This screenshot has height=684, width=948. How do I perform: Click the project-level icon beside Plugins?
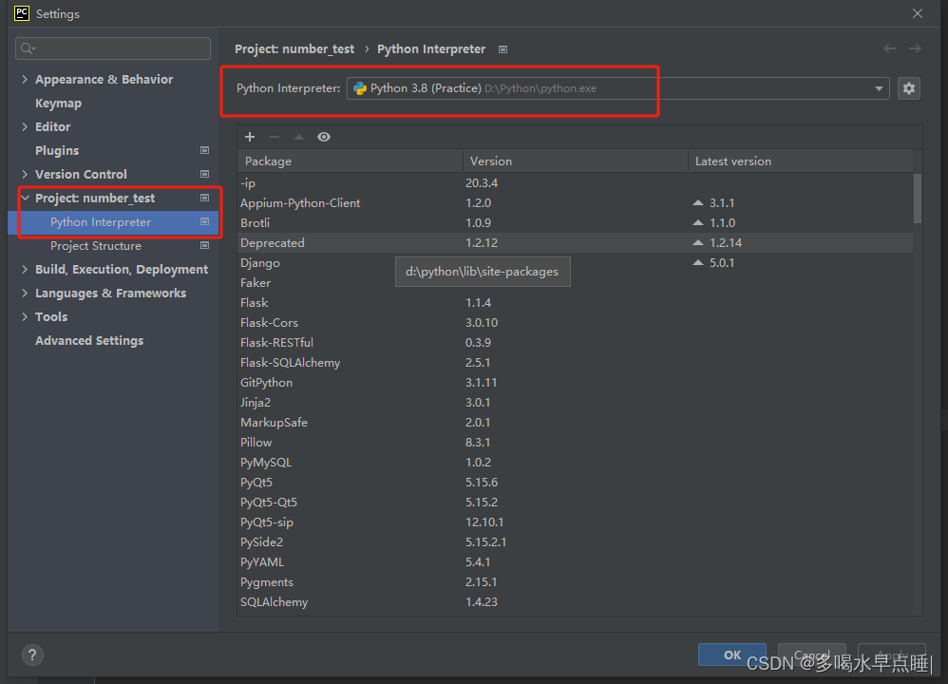(x=204, y=150)
